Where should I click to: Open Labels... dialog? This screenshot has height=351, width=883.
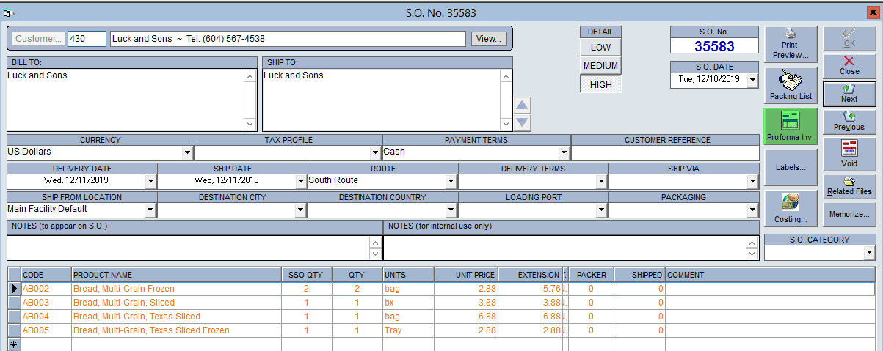(x=790, y=168)
